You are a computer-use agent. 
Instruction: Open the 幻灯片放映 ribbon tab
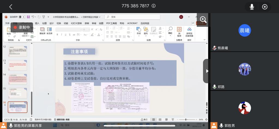point(76,23)
